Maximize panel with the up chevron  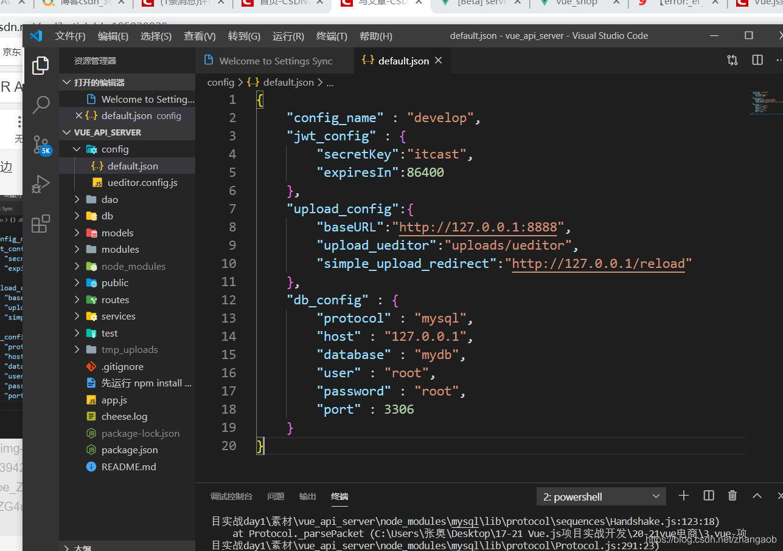[757, 496]
